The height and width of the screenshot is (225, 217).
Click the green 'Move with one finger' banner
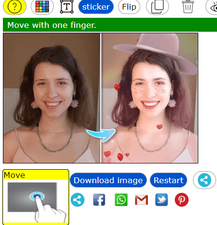click(110, 25)
